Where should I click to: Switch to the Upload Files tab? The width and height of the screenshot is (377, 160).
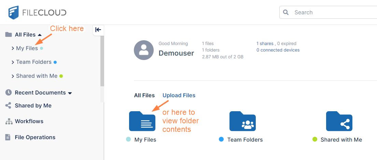tap(179, 96)
